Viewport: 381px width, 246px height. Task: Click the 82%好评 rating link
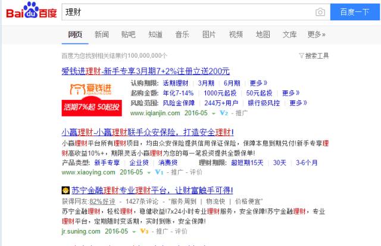click(x=102, y=201)
